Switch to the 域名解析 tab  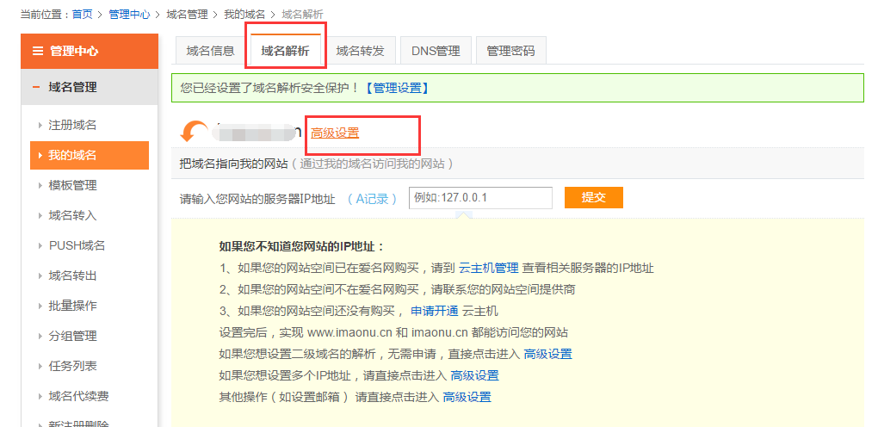tap(285, 51)
